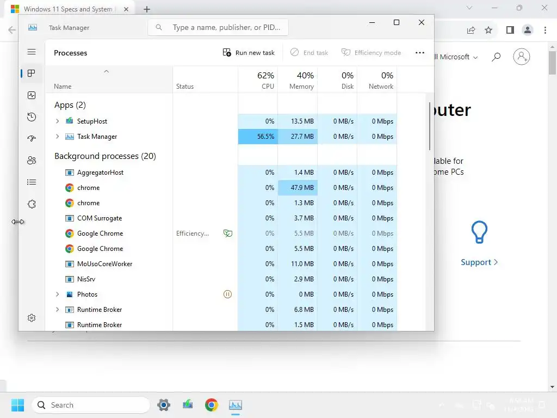Select the NisSrv process
This screenshot has height=418, width=557.
221,279
